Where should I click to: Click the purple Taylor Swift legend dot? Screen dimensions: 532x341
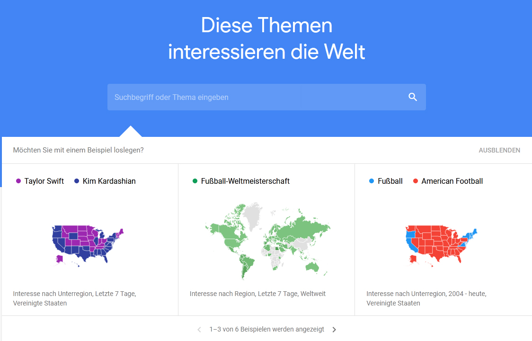coord(18,181)
